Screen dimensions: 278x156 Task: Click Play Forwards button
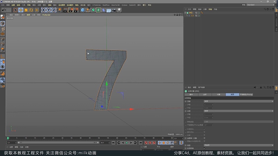tap(127, 143)
